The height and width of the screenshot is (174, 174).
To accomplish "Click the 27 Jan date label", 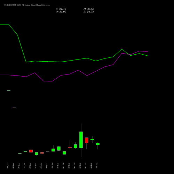I will tap(35, 166).
